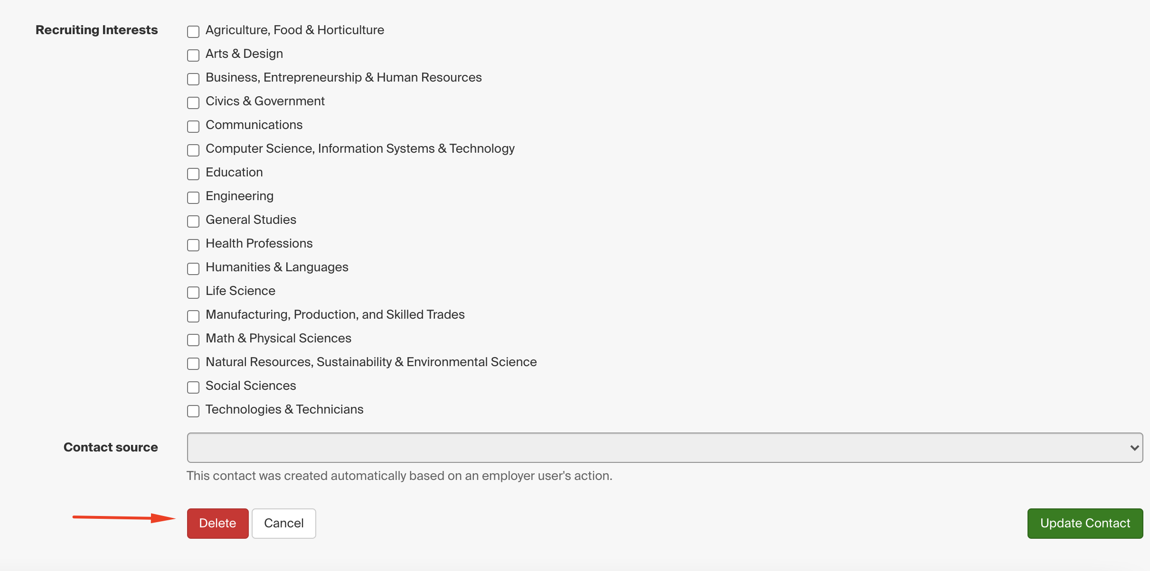Enable the Engineering interest checkbox
1150x571 pixels.
coord(193,198)
